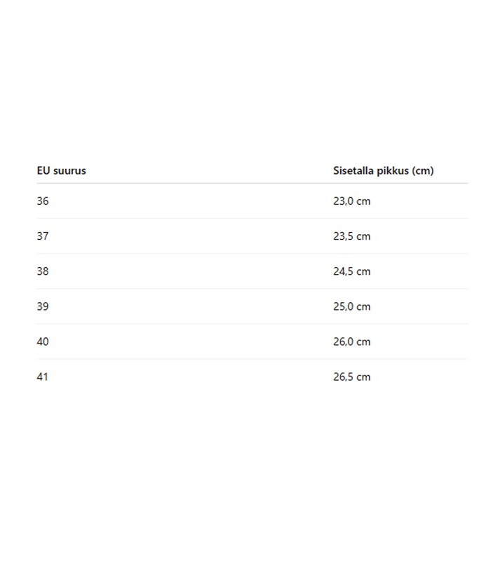
Task: Select EU size 36 cell
Action: coord(43,201)
